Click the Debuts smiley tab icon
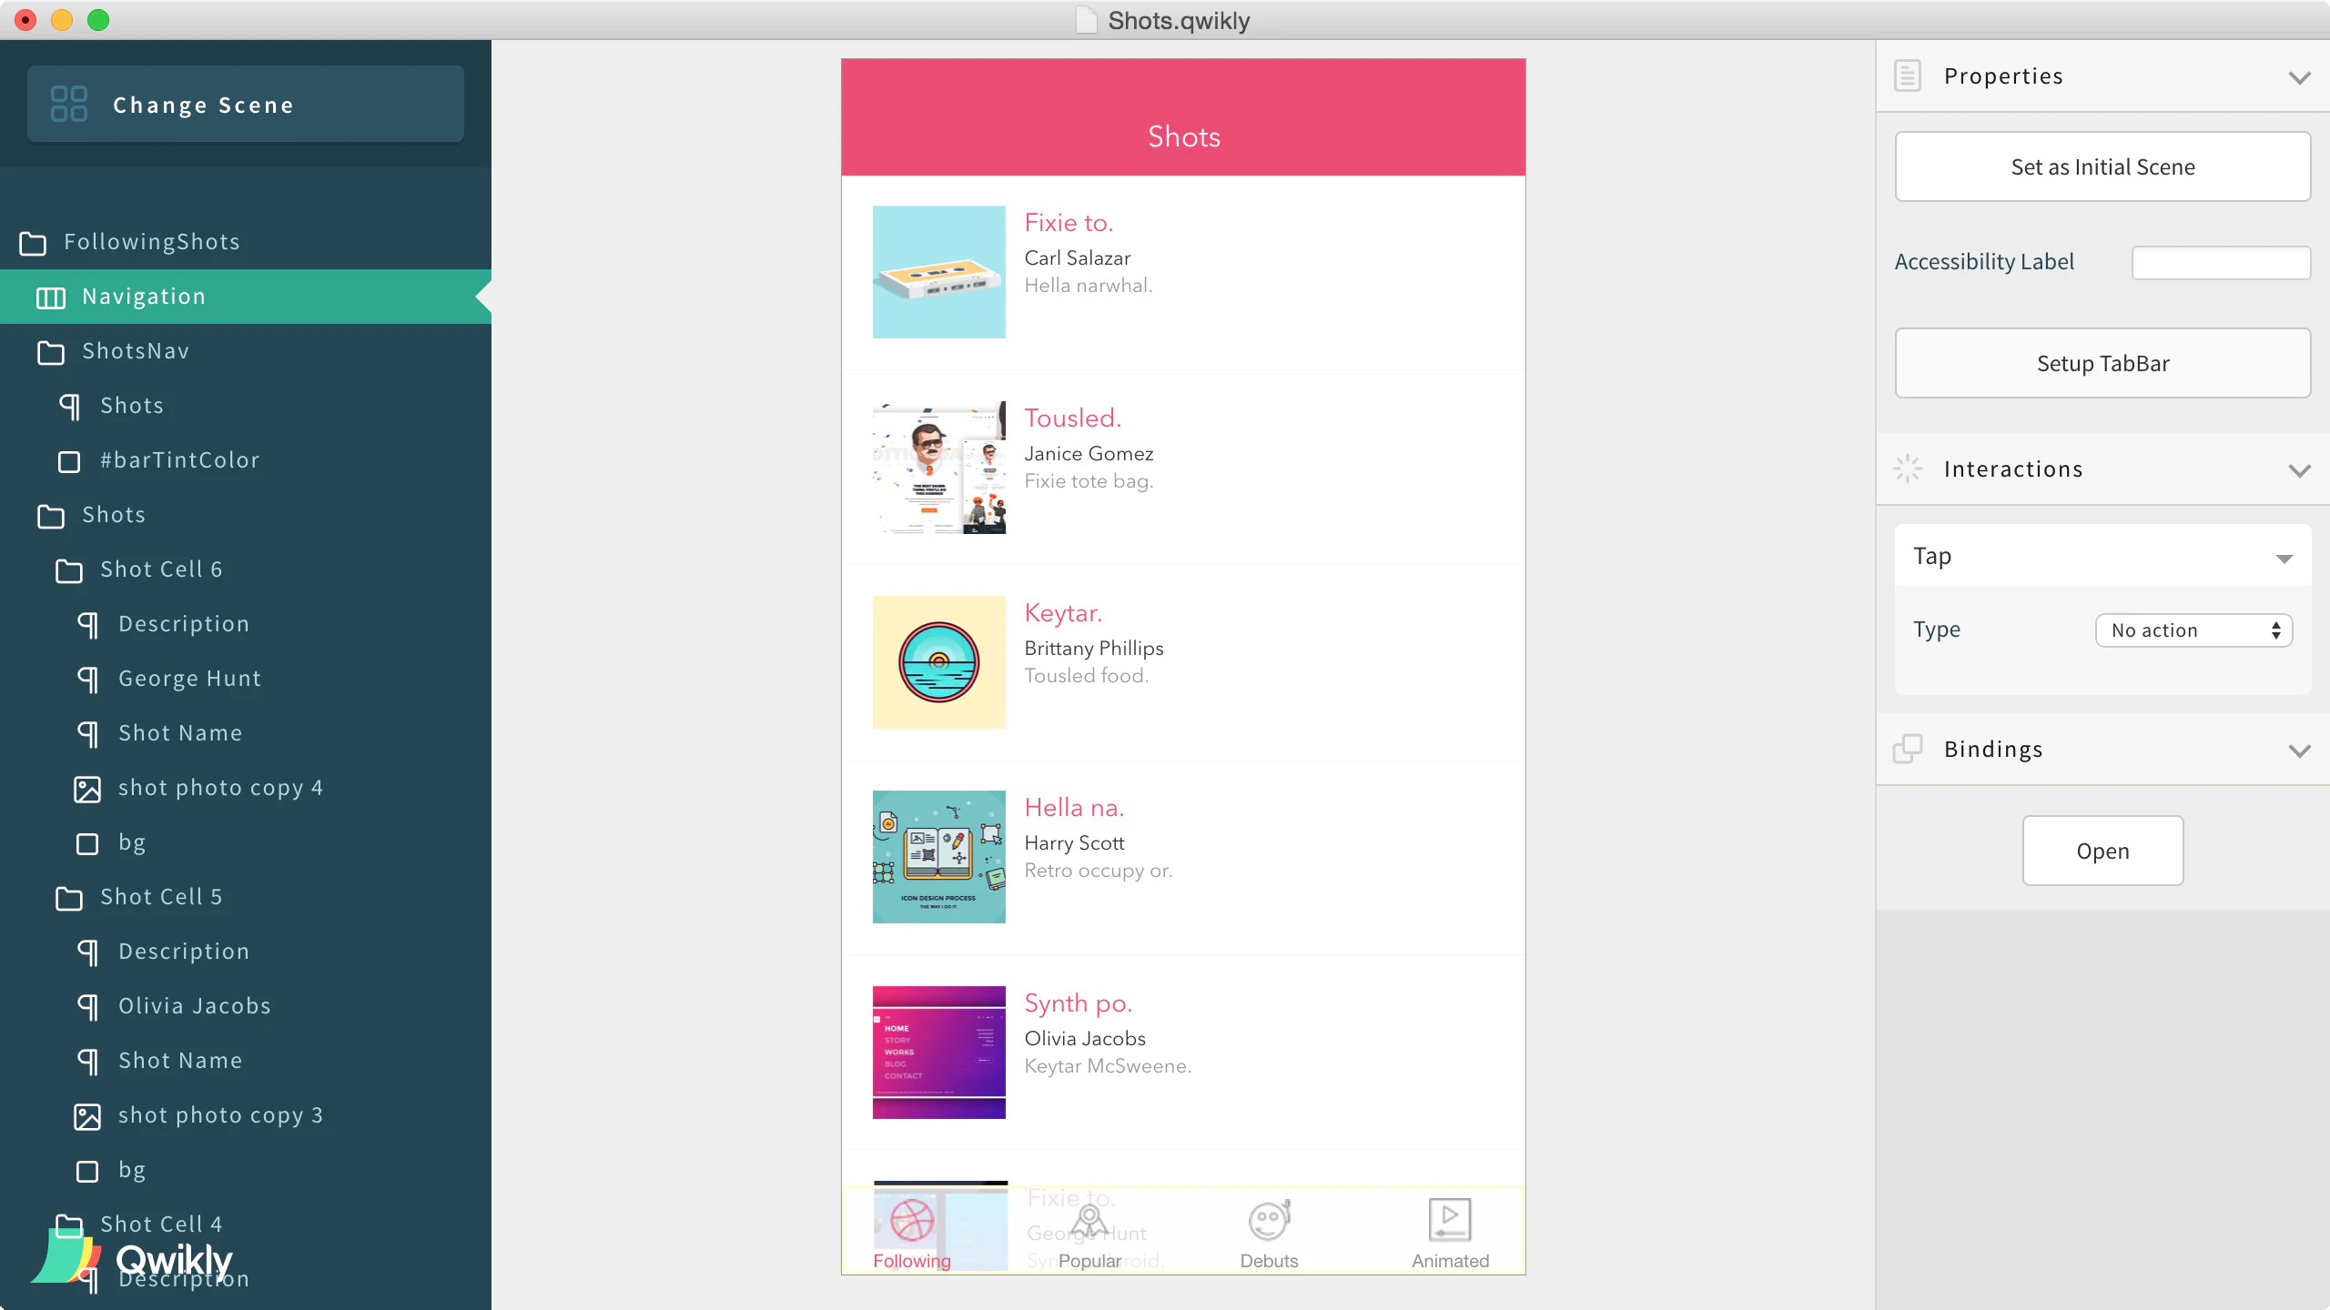The width and height of the screenshot is (2330, 1310). (1269, 1220)
